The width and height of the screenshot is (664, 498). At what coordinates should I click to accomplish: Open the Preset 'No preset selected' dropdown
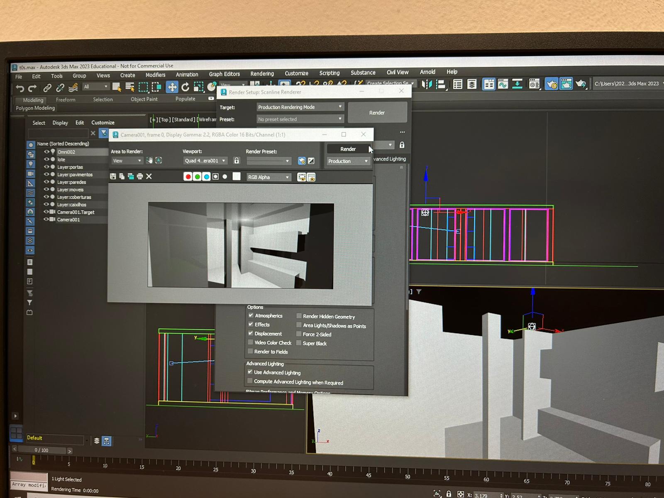[300, 119]
